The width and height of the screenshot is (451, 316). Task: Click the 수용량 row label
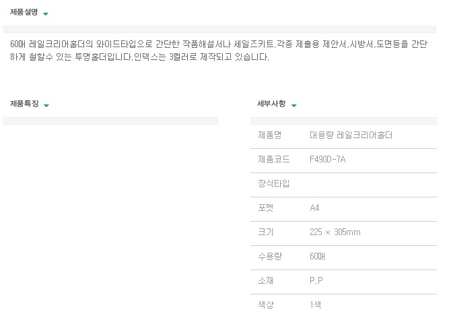pos(270,256)
